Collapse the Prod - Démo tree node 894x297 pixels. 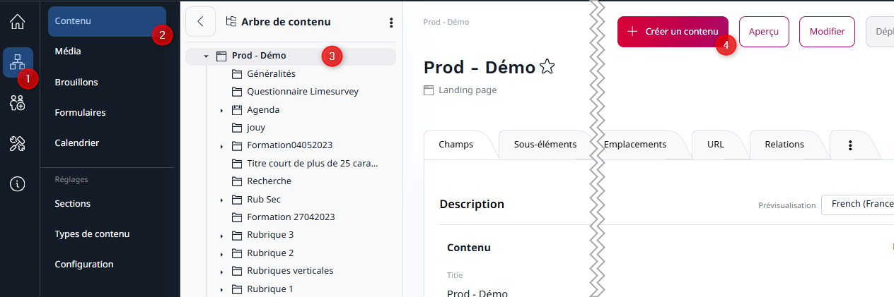(206, 56)
